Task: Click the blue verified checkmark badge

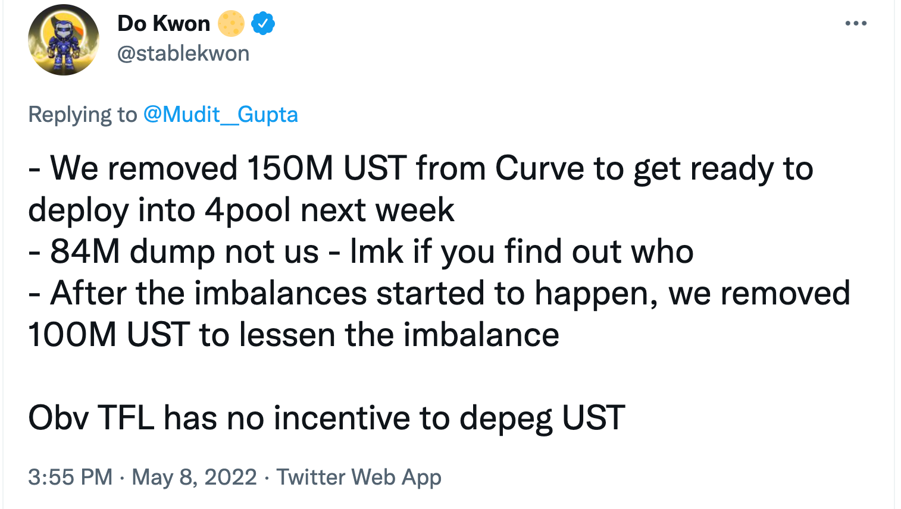Action: [263, 24]
